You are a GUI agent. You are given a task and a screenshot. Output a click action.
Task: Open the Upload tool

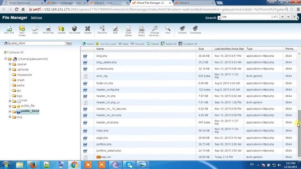click(62, 30)
